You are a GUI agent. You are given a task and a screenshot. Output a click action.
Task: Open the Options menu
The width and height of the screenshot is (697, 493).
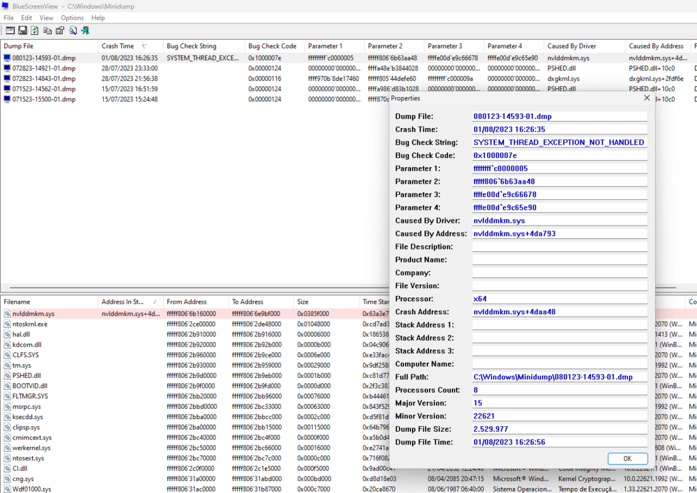[72, 17]
